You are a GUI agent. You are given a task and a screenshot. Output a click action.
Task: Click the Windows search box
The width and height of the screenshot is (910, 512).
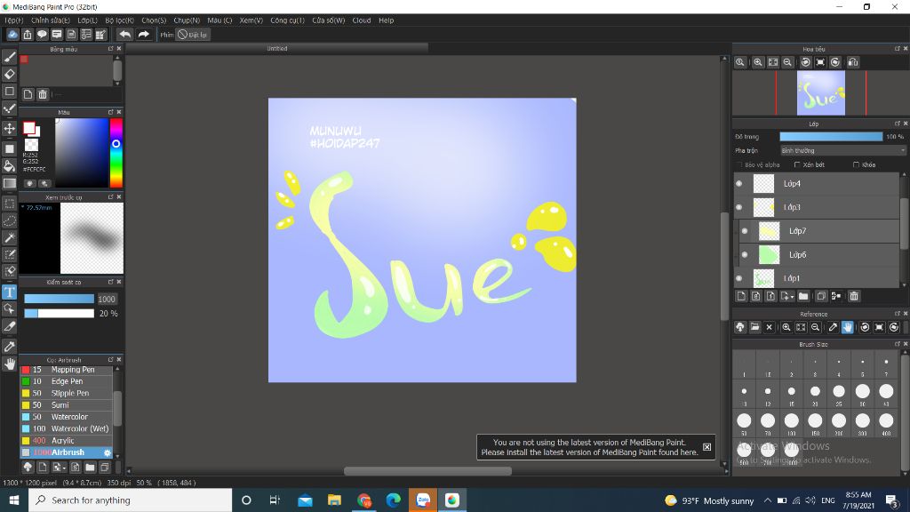(x=130, y=500)
